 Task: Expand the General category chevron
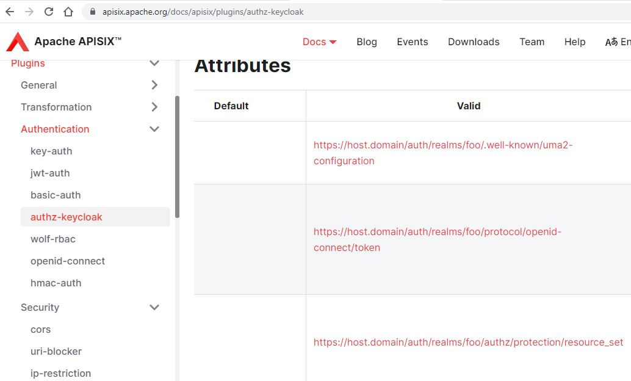tap(154, 85)
